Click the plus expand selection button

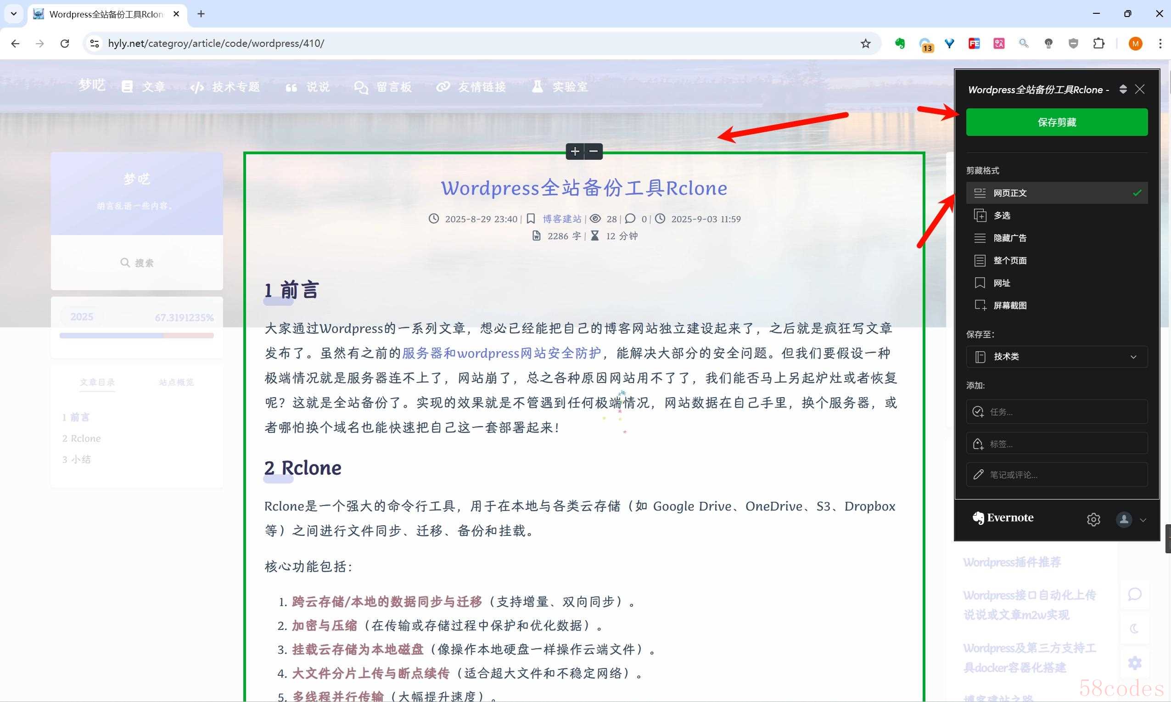(x=575, y=152)
